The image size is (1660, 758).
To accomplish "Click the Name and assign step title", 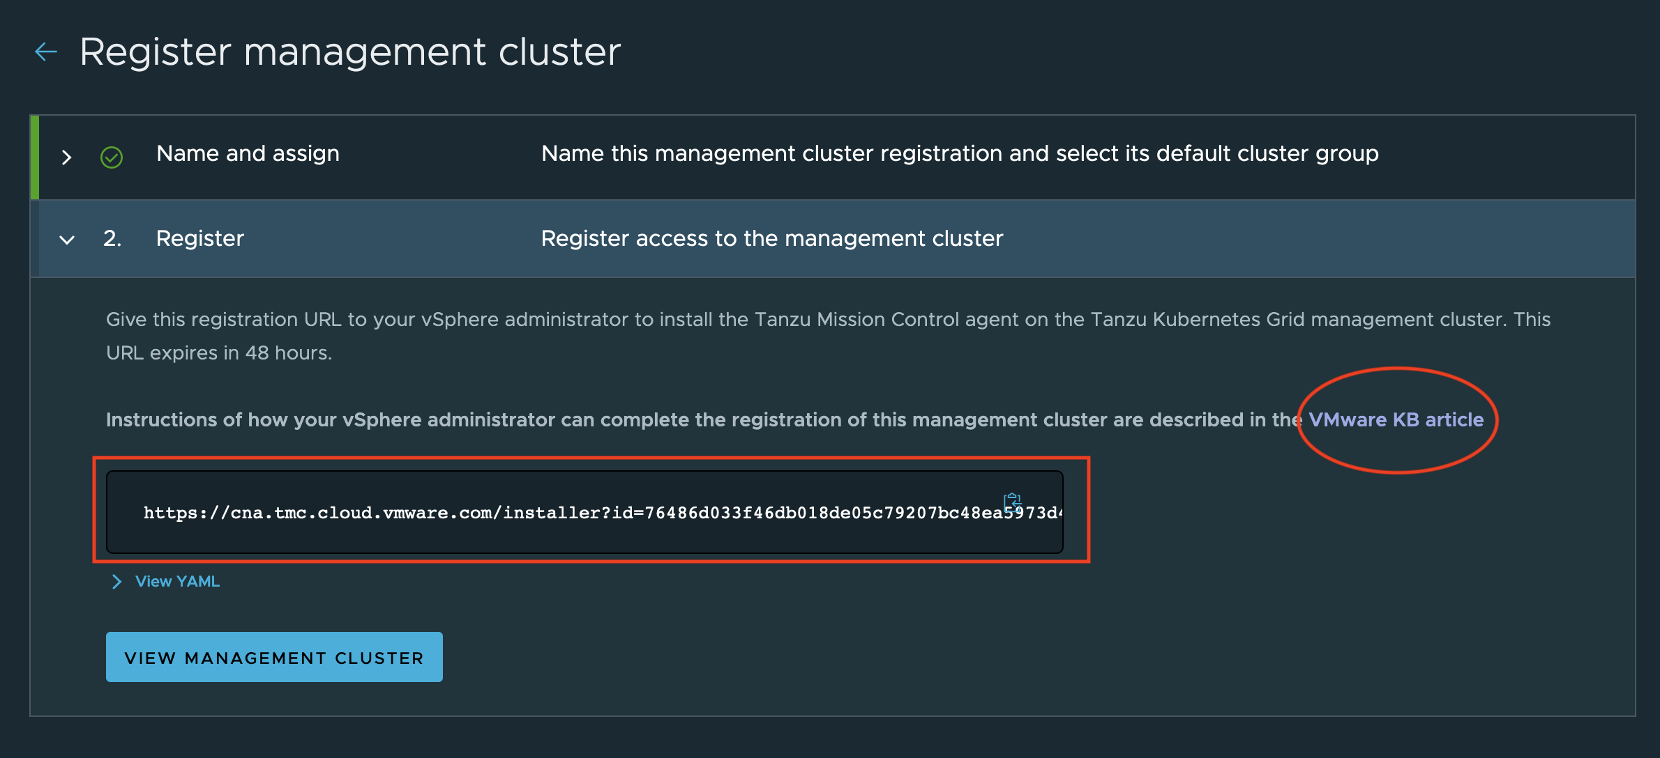I will (x=248, y=153).
